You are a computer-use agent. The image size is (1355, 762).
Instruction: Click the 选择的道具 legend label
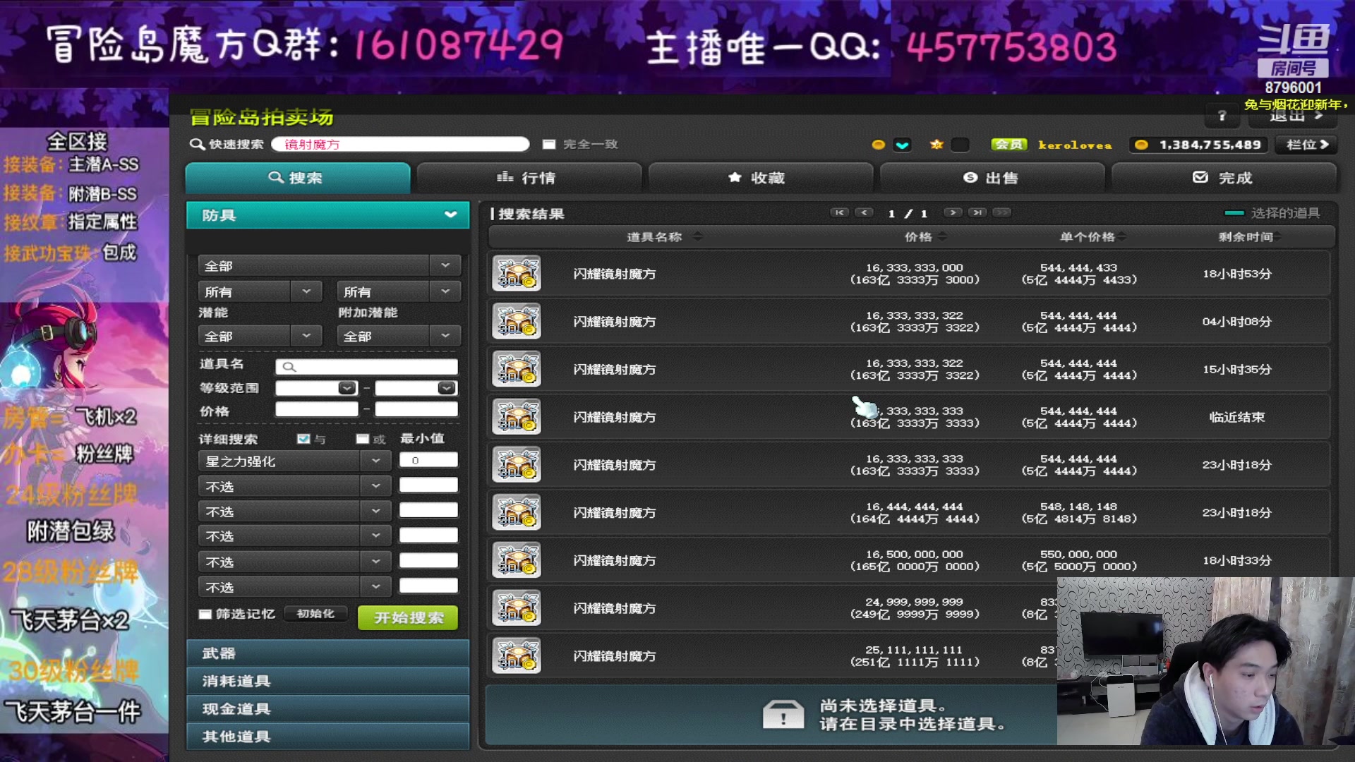click(1285, 212)
